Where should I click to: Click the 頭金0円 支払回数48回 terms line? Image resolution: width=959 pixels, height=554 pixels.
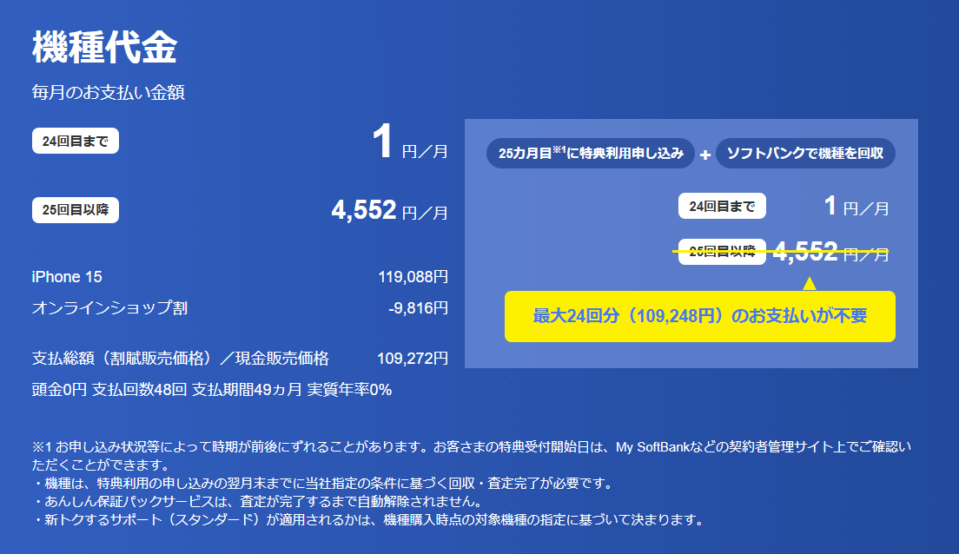pyautogui.click(x=212, y=390)
